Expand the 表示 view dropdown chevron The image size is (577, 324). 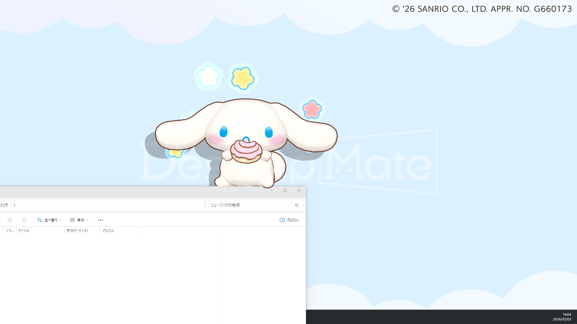[87, 220]
